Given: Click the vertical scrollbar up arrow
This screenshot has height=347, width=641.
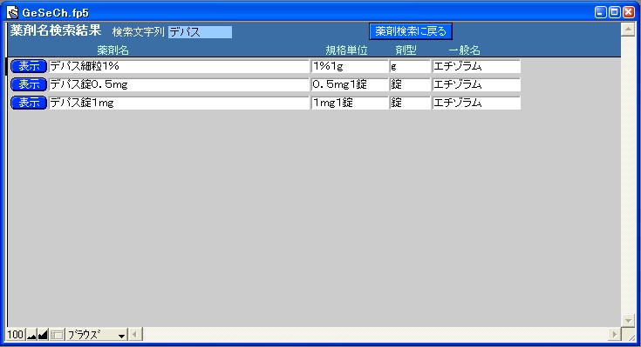Looking at the screenshot, I should [x=628, y=30].
